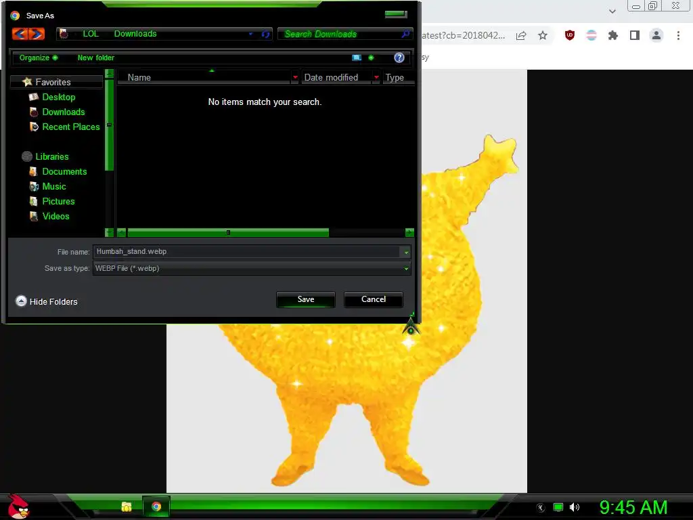The image size is (693, 520).
Task: Click the back arrow in Save As dialog
Action: 20,34
